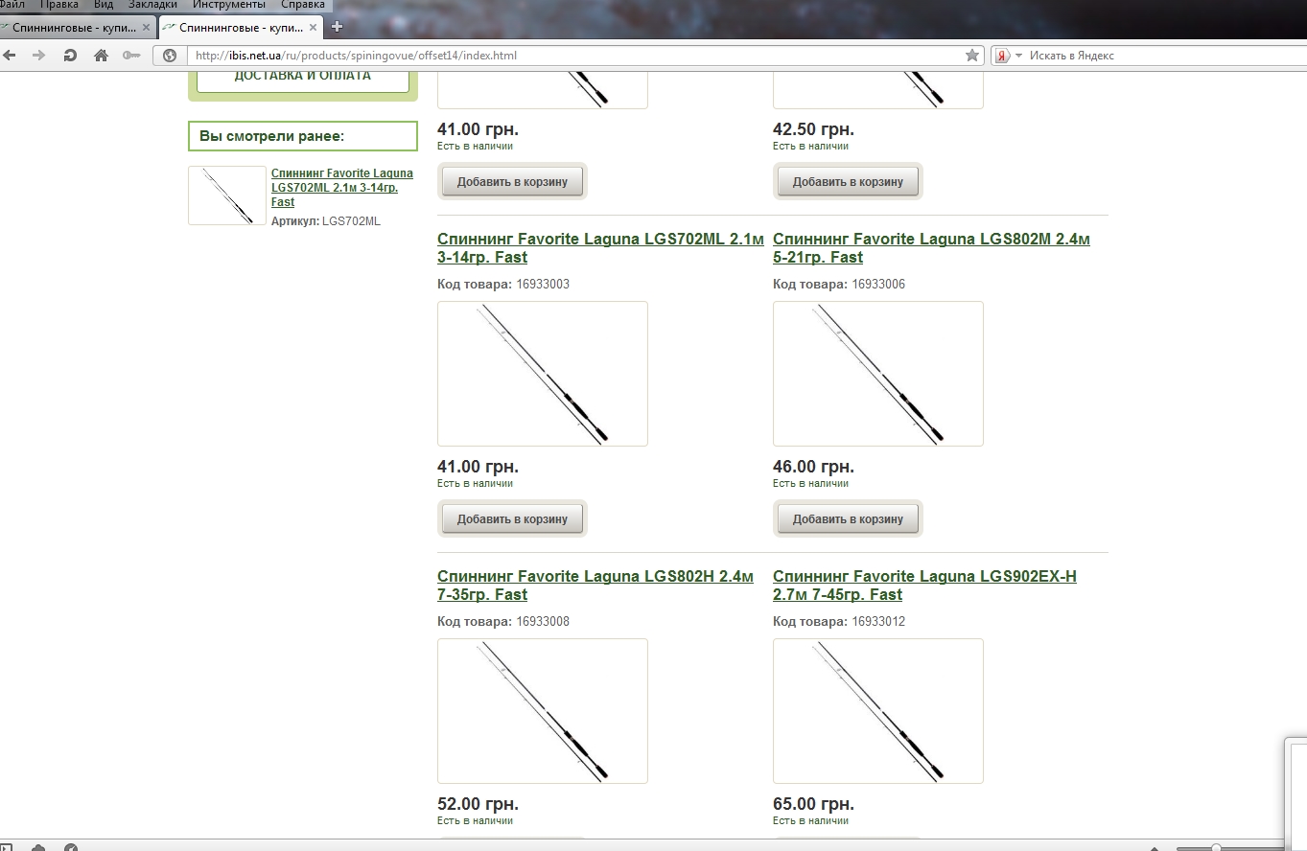This screenshot has height=851, width=1307.
Task: Close the first Спиннинговые tab
Action: click(x=146, y=27)
